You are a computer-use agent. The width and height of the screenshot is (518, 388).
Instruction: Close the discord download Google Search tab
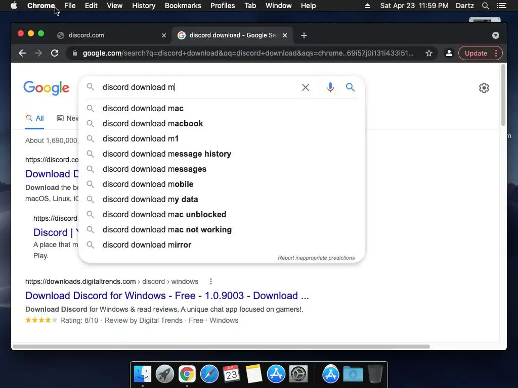[285, 35]
